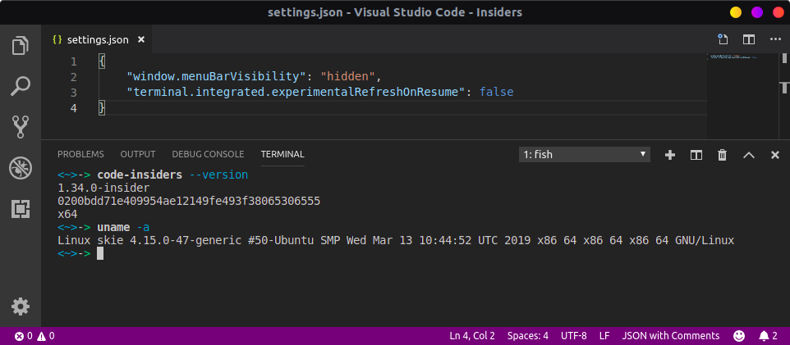790x345 pixels.
Task: Open the Extensions view
Action: click(21, 209)
